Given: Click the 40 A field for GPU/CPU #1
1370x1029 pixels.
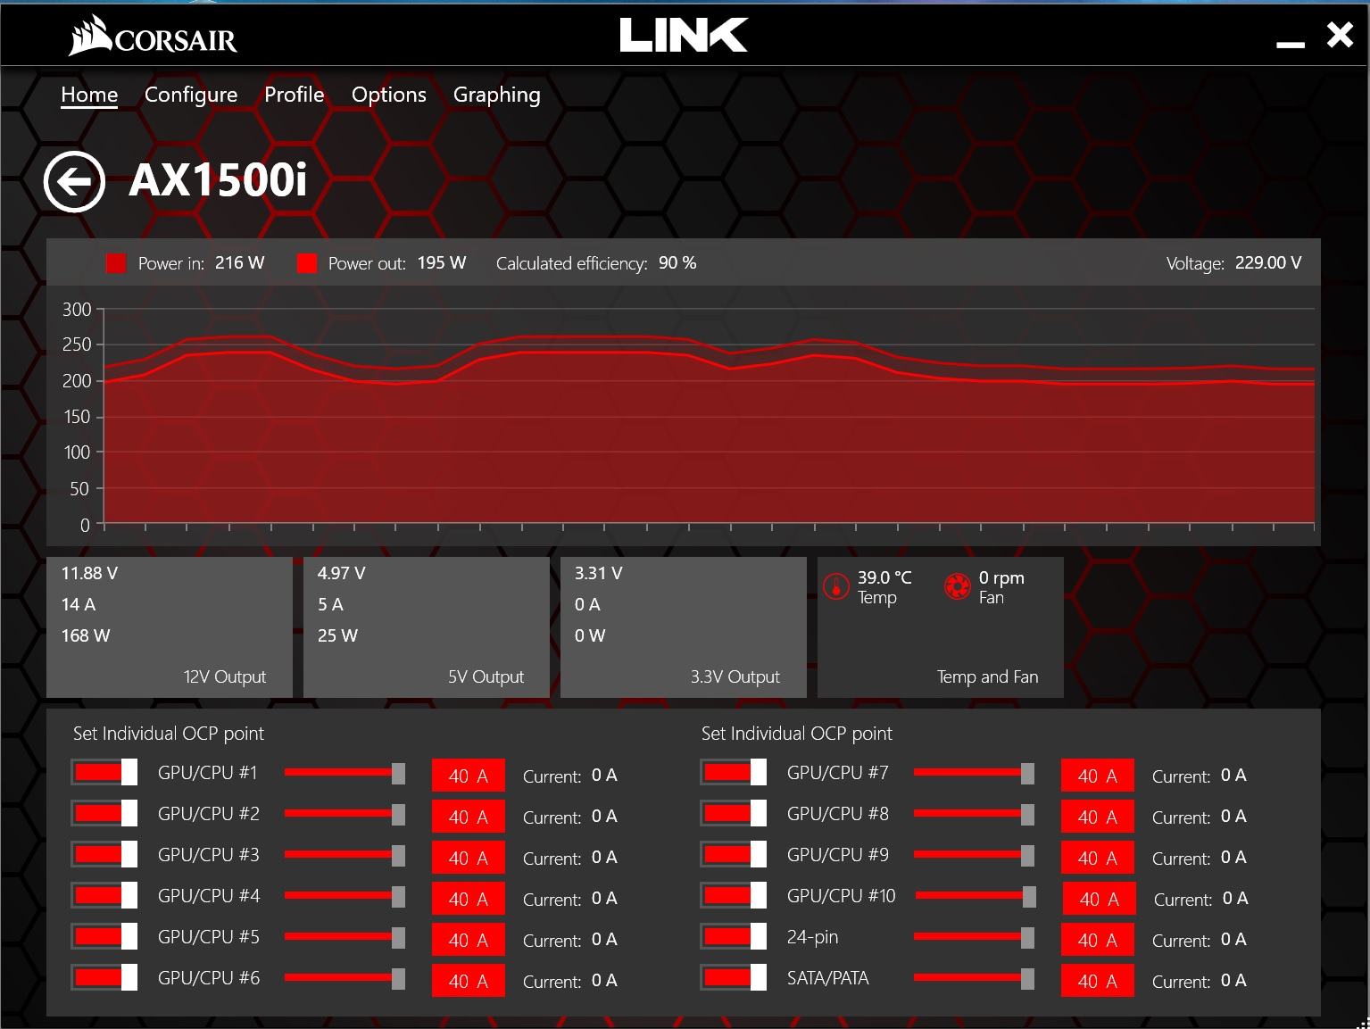Looking at the screenshot, I should point(469,776).
